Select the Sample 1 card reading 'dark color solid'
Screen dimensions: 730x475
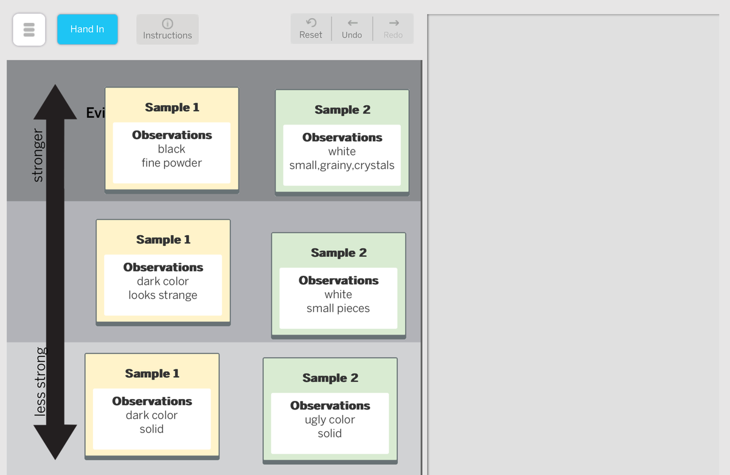point(151,405)
